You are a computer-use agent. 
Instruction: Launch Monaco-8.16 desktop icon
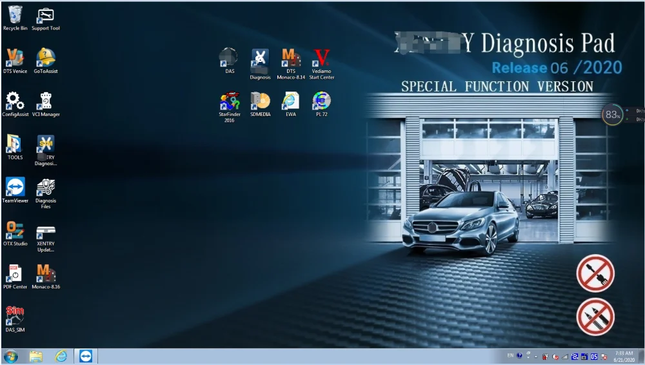coord(46,276)
